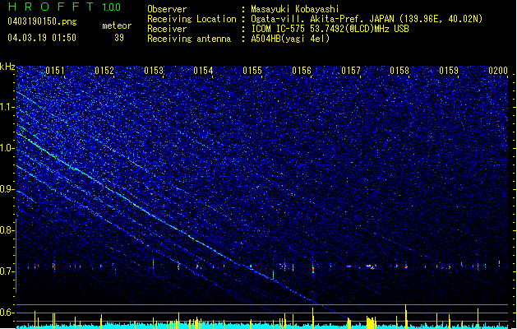This screenshot has width=517, height=329.
Task: Click receiver ICOM IC-575 53.7492 MHz text
Action: (330, 29)
